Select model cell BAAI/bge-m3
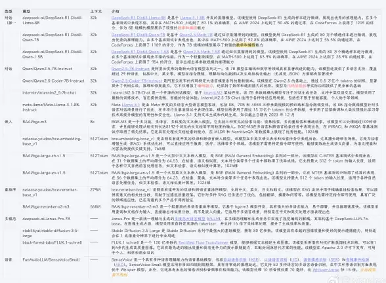The height and width of the screenshot is (283, 386). (x=34, y=122)
